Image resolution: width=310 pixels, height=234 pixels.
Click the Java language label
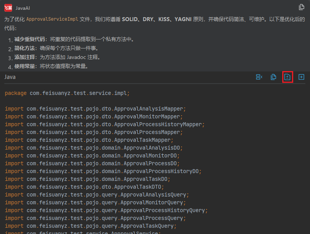tap(10, 77)
